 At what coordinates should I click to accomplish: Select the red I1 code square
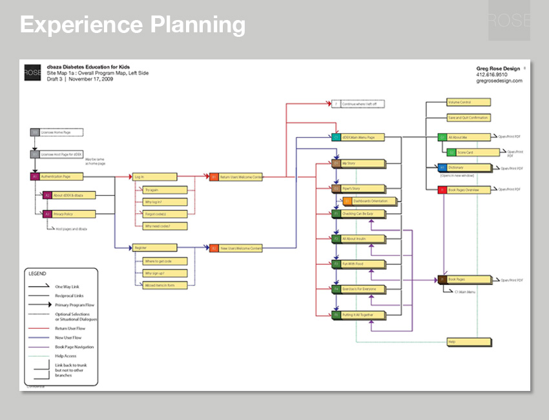pos(442,190)
